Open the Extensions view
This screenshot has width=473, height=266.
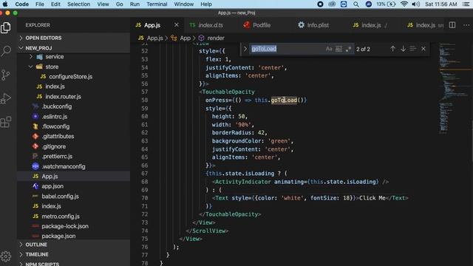coord(6,122)
